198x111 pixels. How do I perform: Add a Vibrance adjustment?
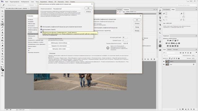178,40
